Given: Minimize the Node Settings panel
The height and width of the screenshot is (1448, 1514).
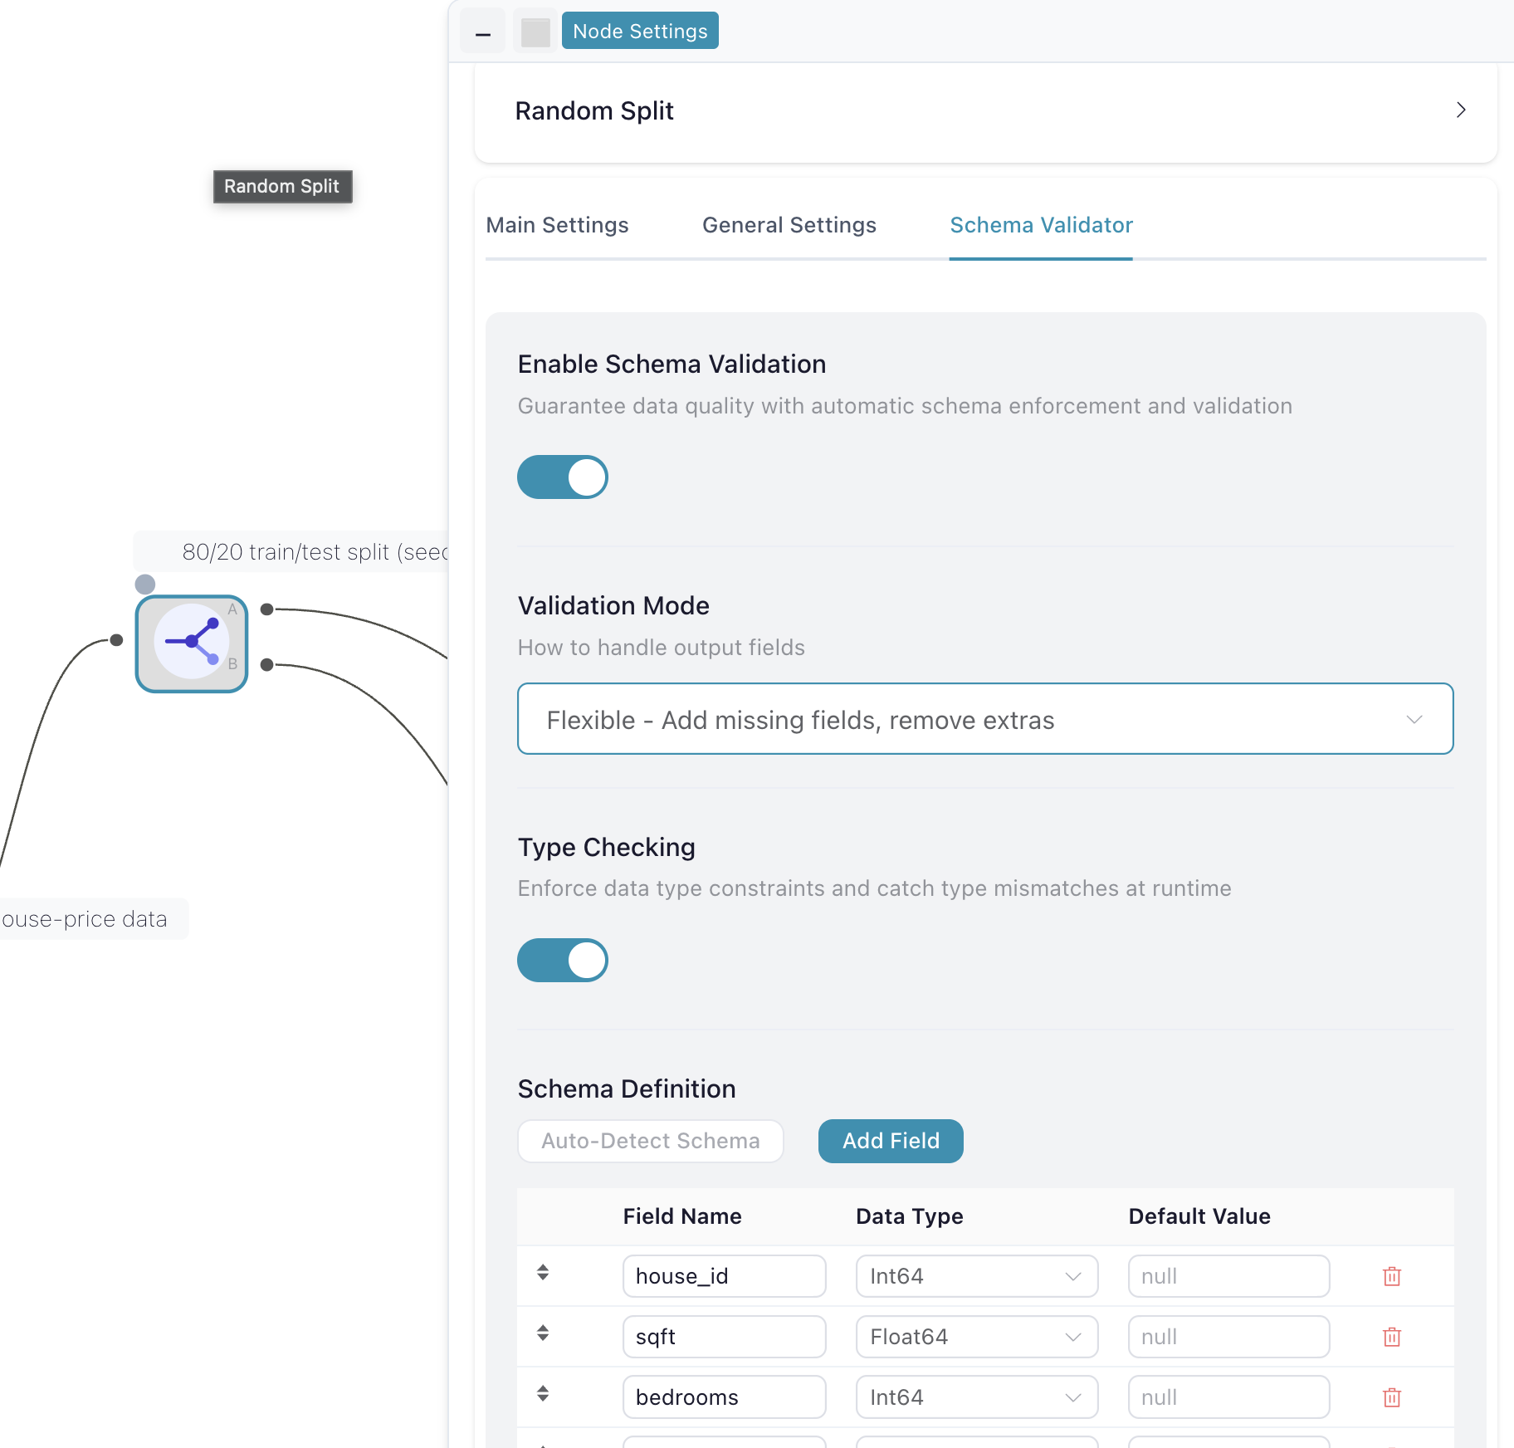Looking at the screenshot, I should pyautogui.click(x=483, y=32).
